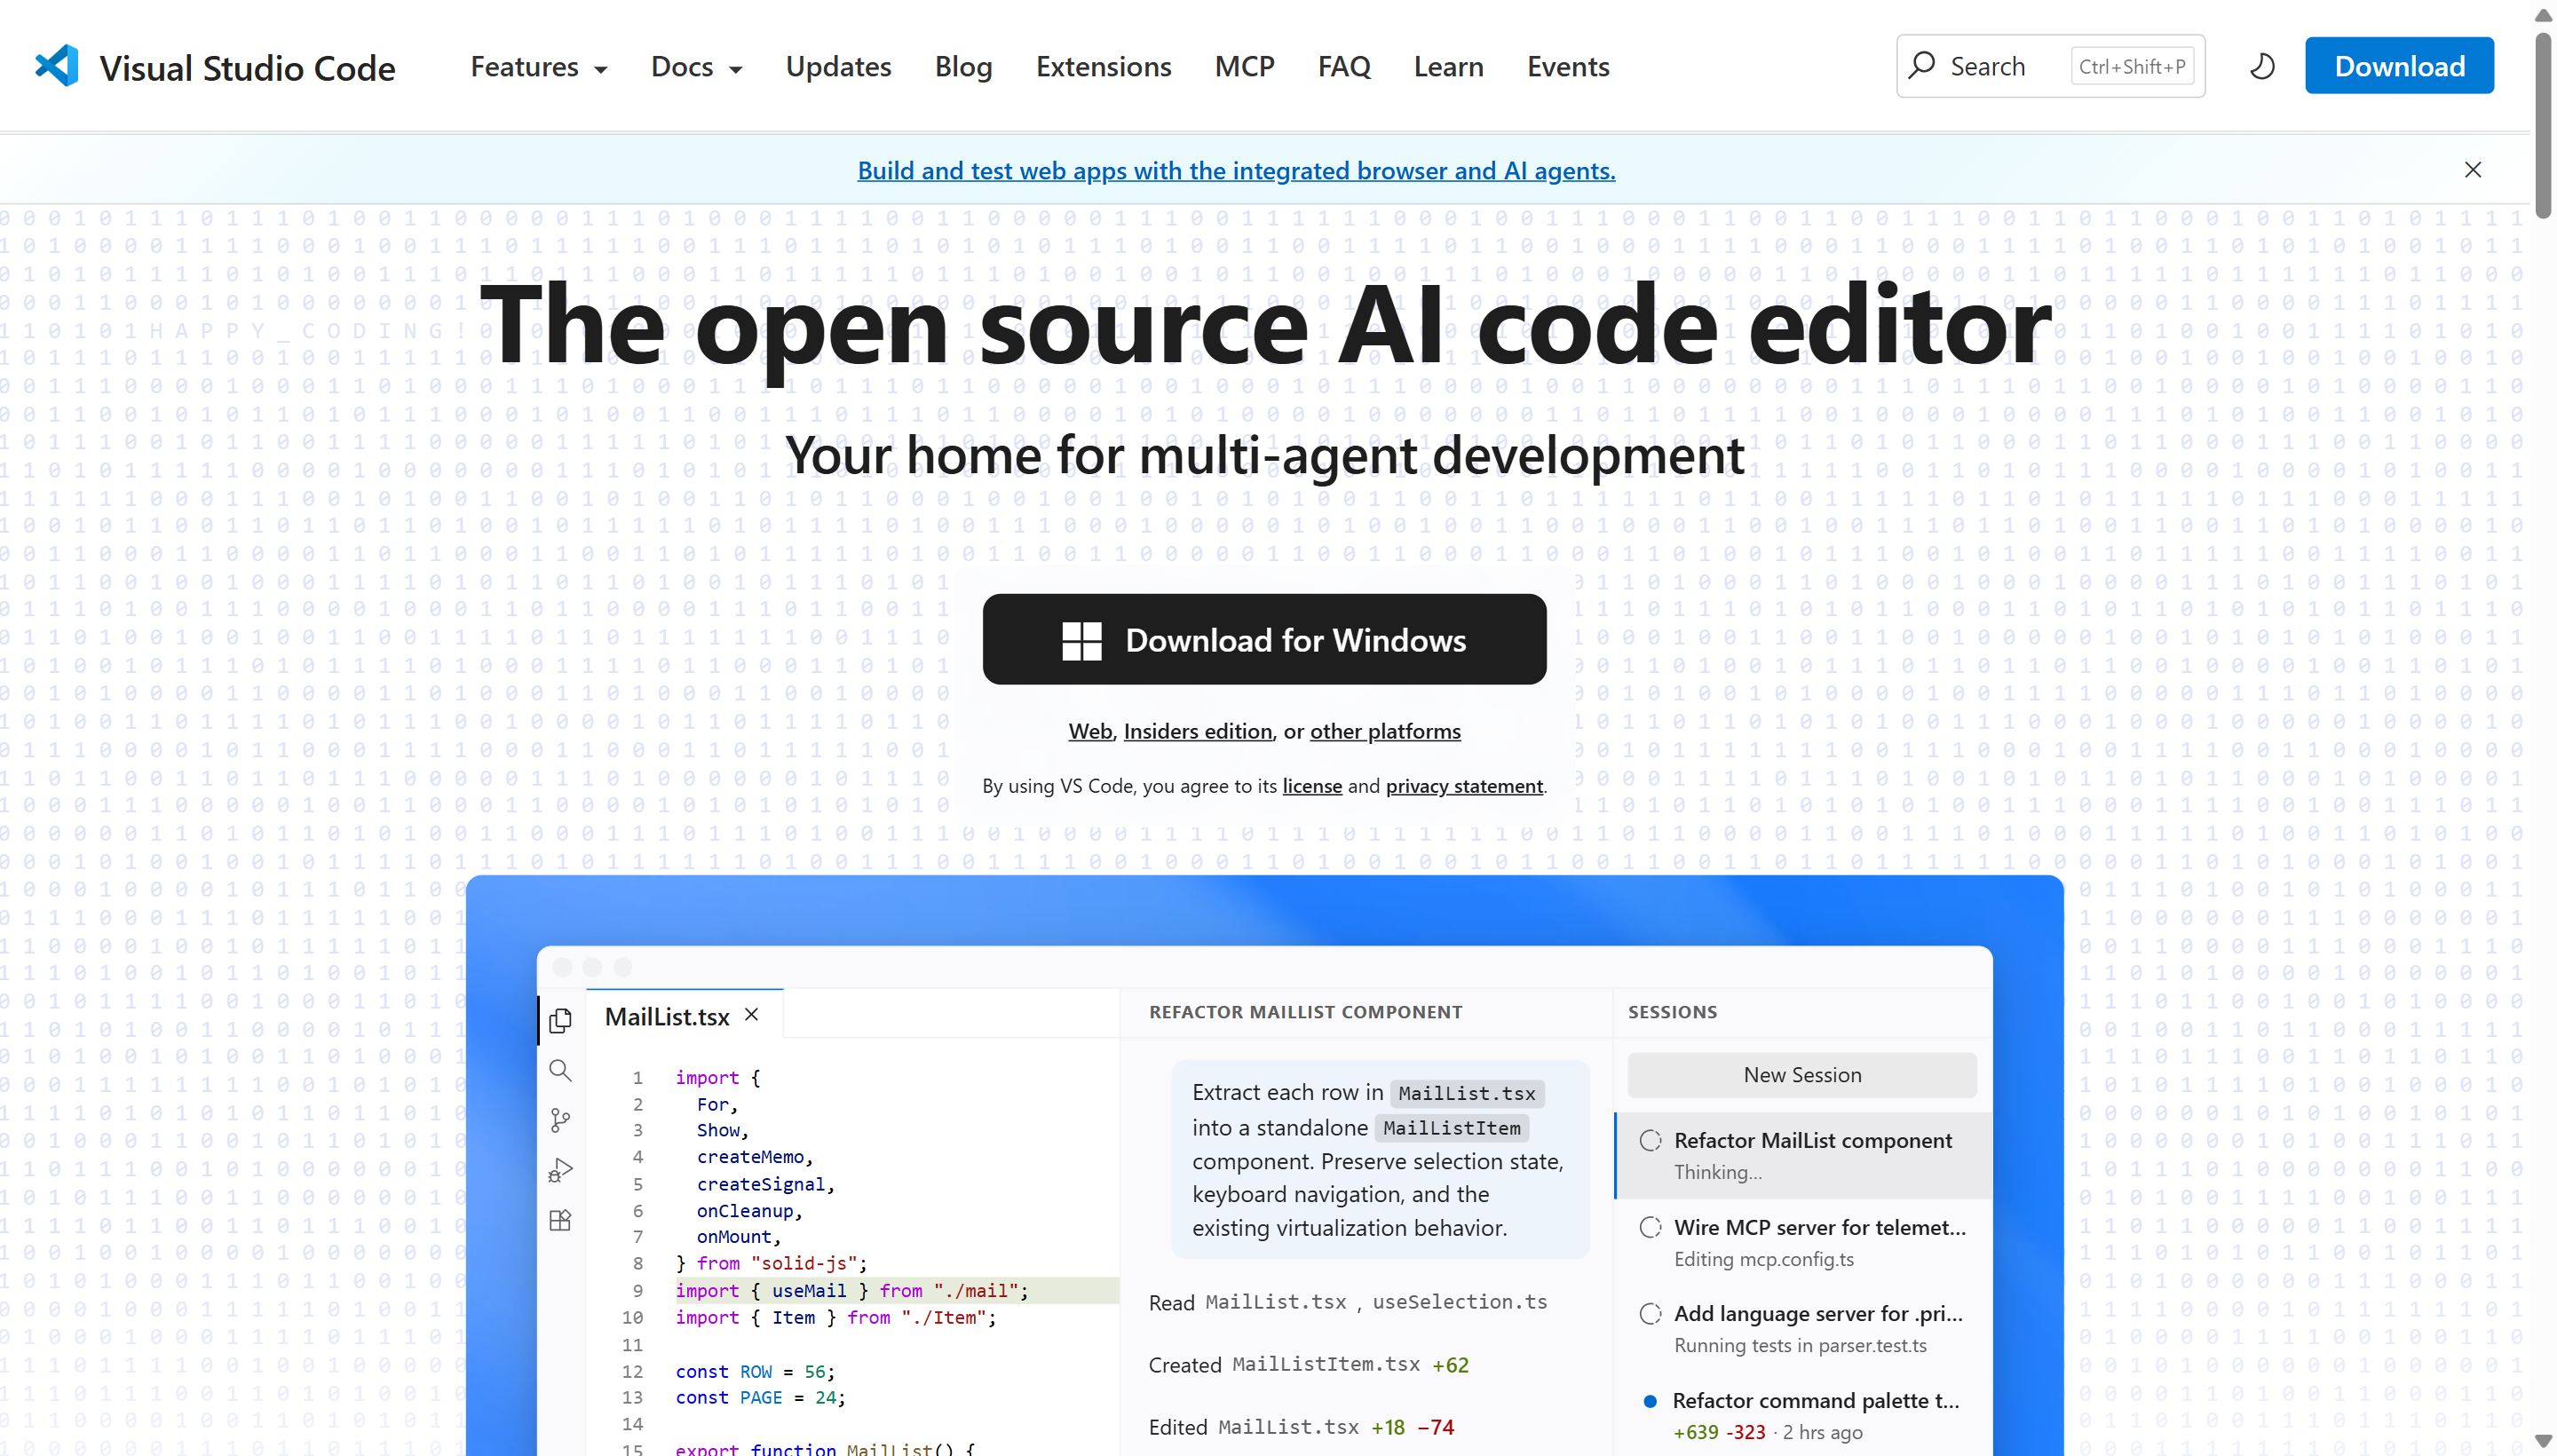The image size is (2557, 1456).
Task: Click the 'Read MailList.tsx, useSelection.ts' line
Action: (1347, 1302)
